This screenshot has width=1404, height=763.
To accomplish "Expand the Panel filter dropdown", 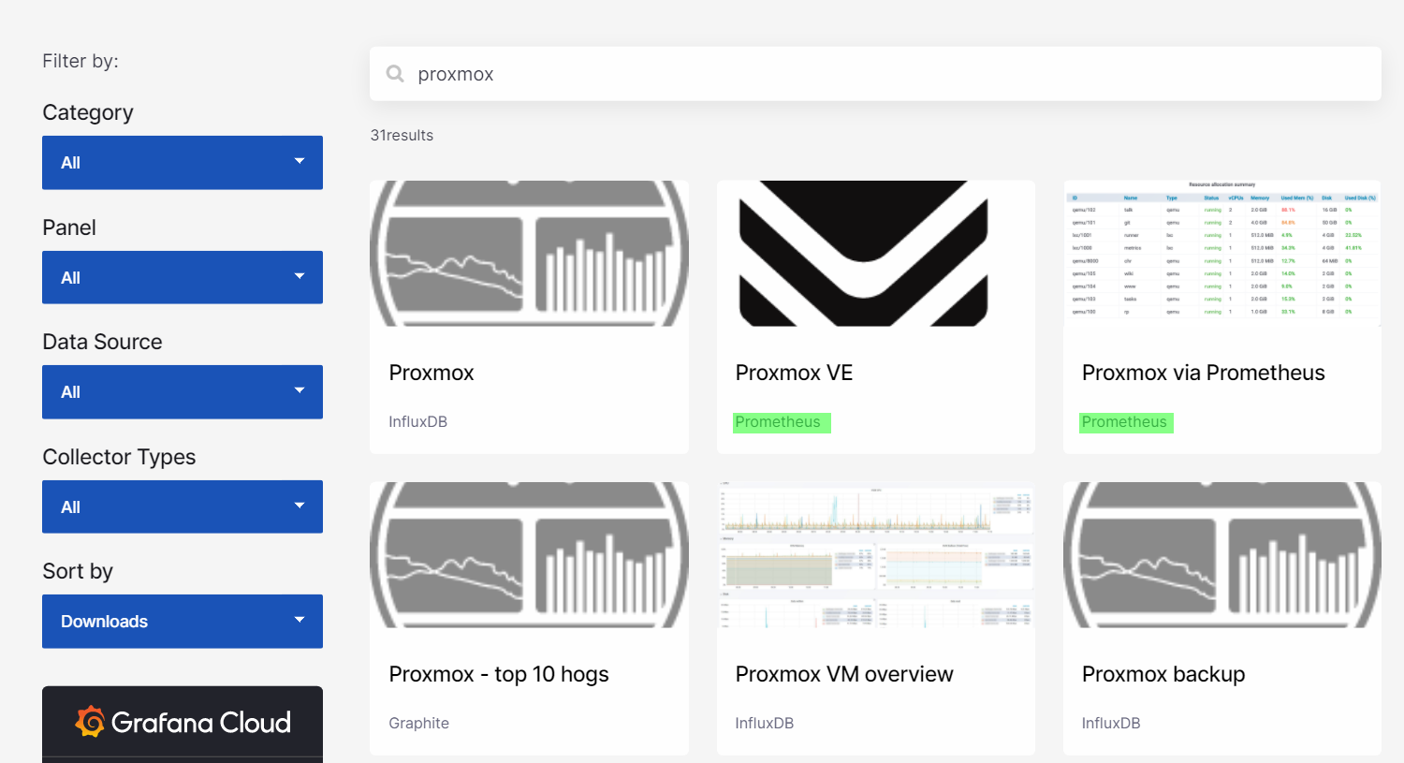I will click(x=183, y=277).
